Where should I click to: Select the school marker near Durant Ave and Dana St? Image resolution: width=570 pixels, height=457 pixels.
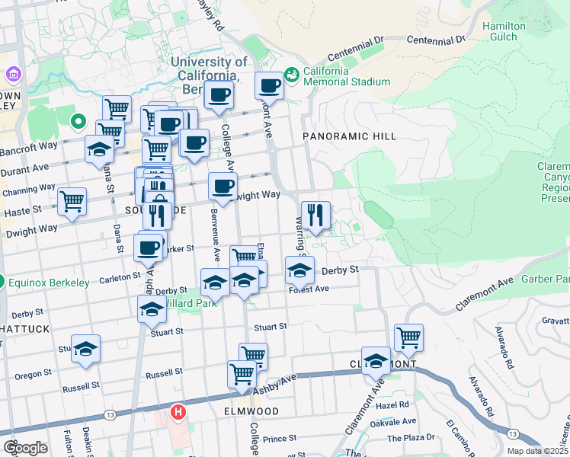pyautogui.click(x=99, y=150)
